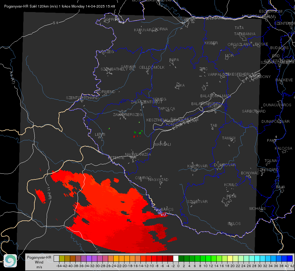Select the gray swatch at legend's left end
This screenshot has width=295, height=271.
[x=56, y=258]
